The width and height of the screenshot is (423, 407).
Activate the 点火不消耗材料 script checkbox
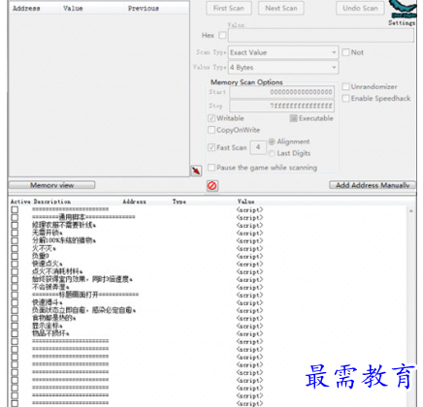[15, 271]
